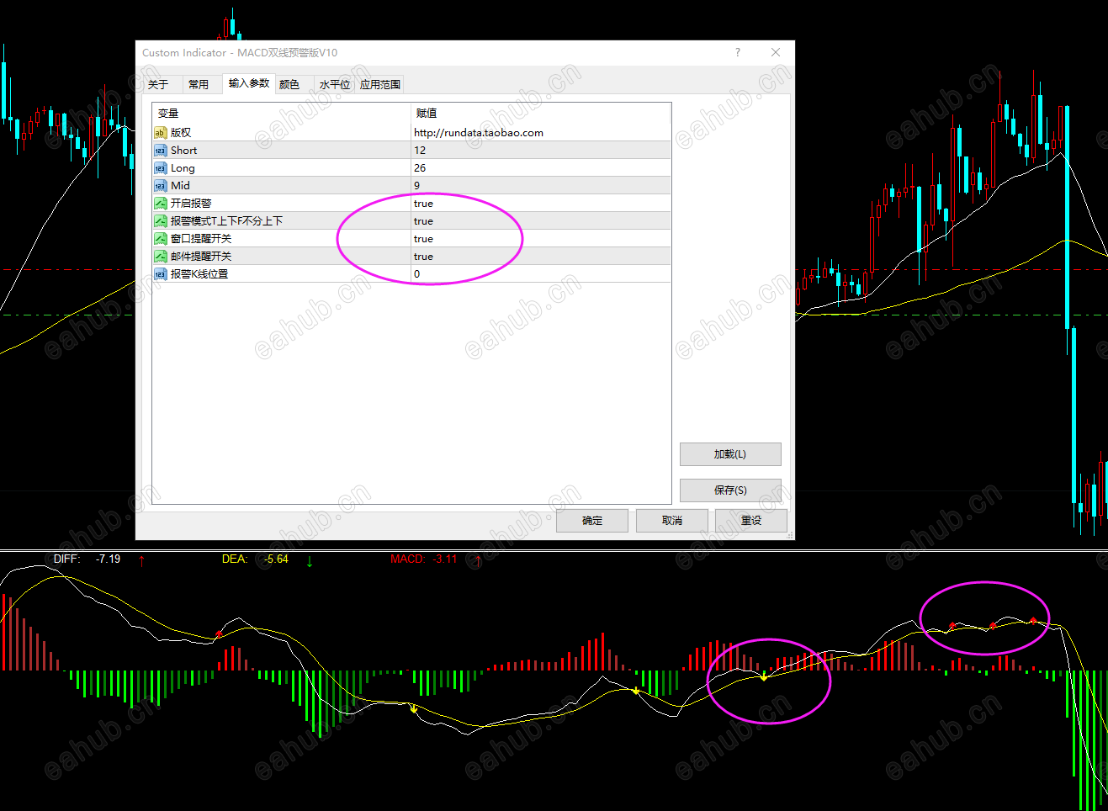Click the DIFF value -7.19
This screenshot has width=1108, height=811.
tap(108, 559)
